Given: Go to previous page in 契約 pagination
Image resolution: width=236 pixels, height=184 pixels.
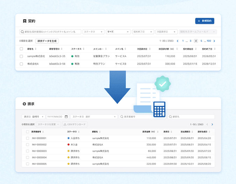Looking at the screenshot, I should [178, 41].
